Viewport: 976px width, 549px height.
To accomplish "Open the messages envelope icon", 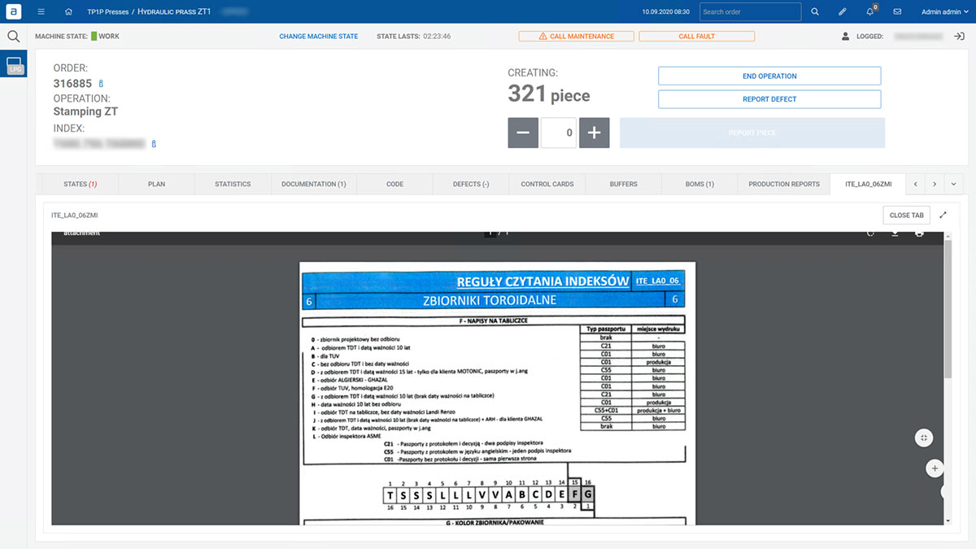I will [x=897, y=12].
